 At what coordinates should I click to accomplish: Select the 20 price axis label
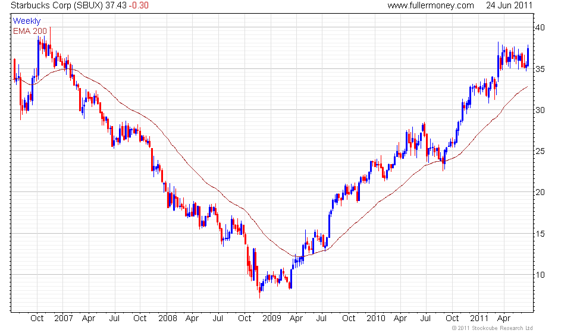click(x=539, y=192)
